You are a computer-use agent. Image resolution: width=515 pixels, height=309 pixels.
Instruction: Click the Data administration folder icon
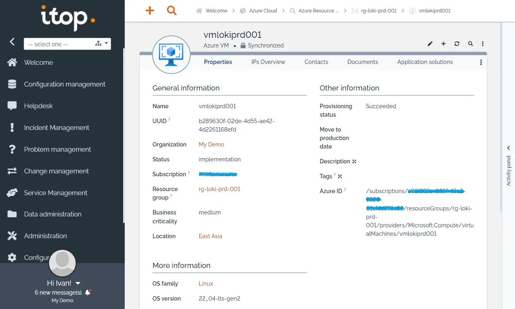[12, 214]
